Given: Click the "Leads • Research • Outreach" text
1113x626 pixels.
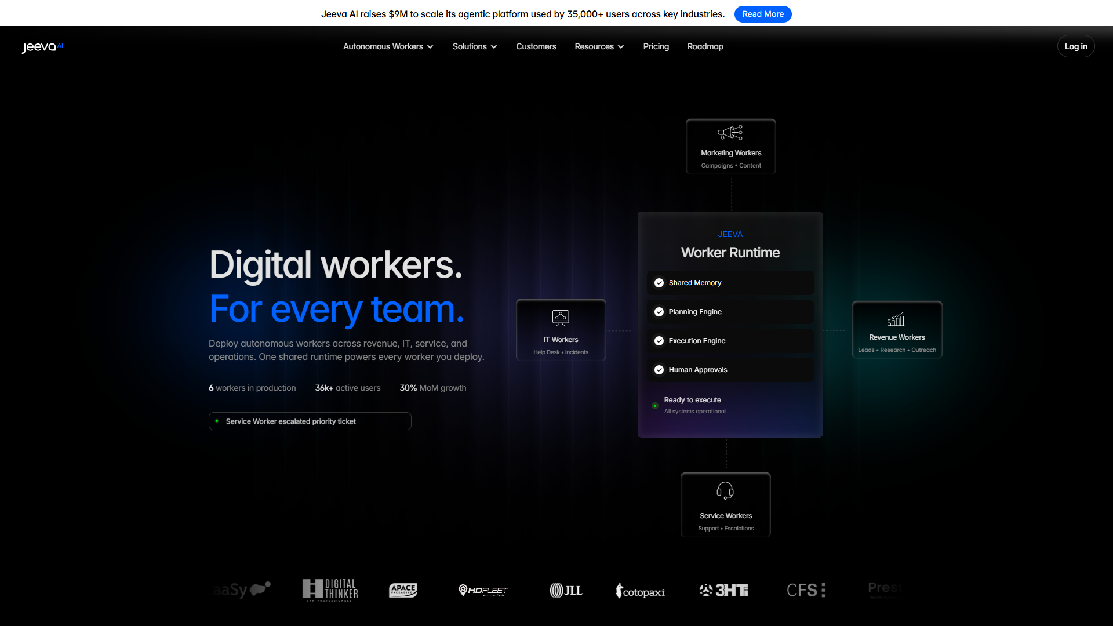Looking at the screenshot, I should (x=897, y=350).
